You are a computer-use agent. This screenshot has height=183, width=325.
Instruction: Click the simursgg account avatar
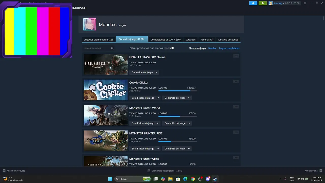click(x=271, y=3)
